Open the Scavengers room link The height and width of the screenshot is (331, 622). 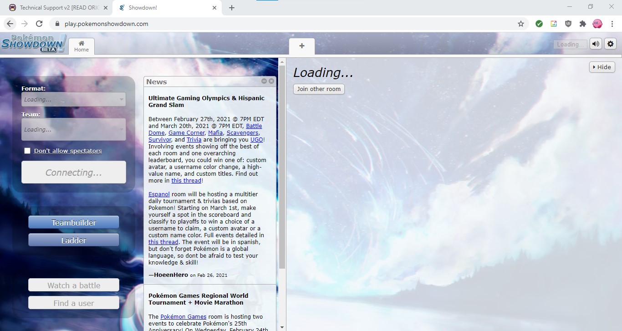[x=242, y=133]
